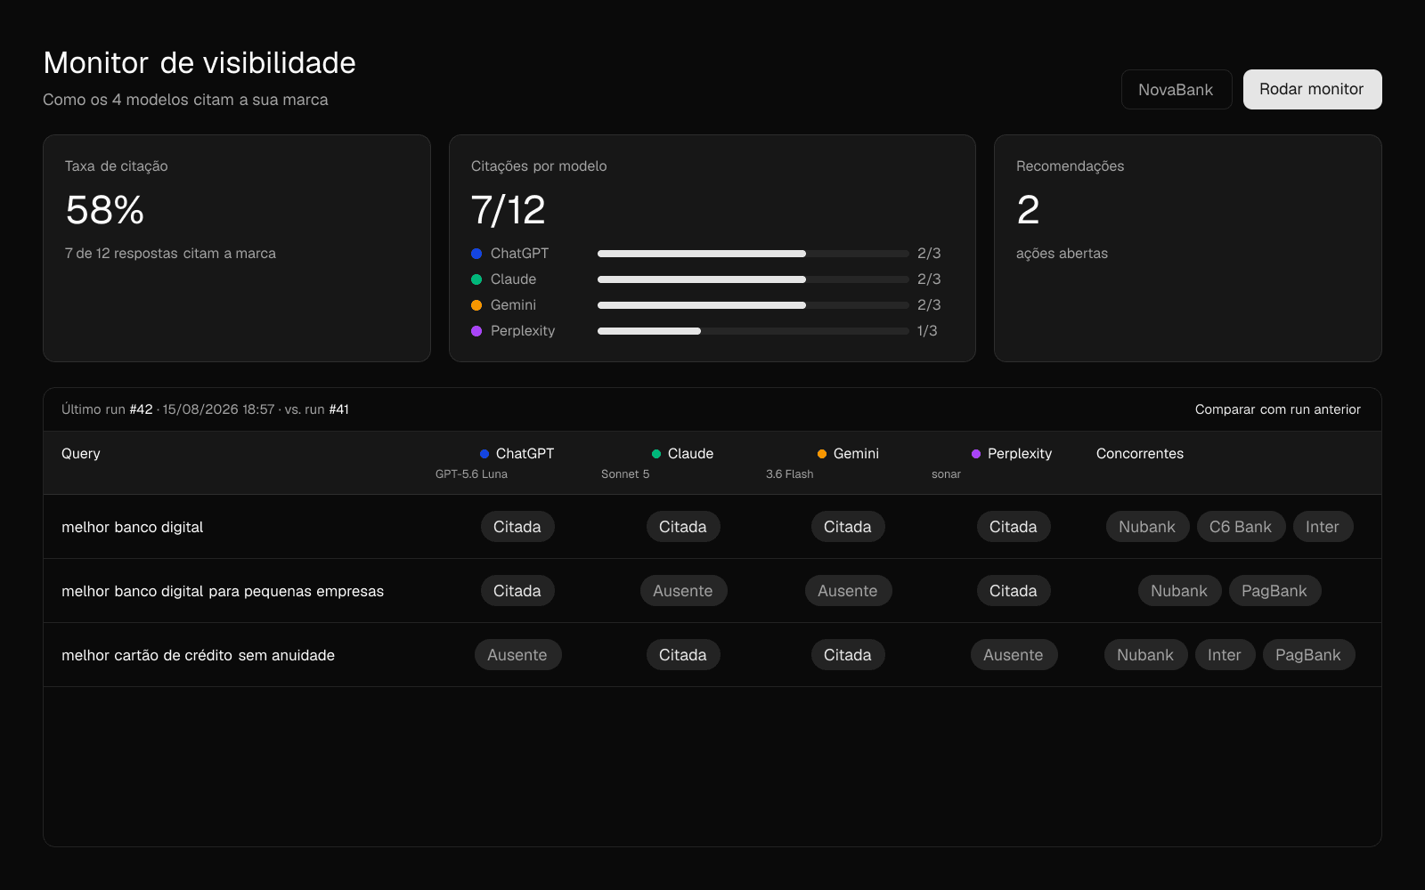The width and height of the screenshot is (1425, 890).
Task: Click the orange Gemini dot in table header
Action: pos(822,454)
